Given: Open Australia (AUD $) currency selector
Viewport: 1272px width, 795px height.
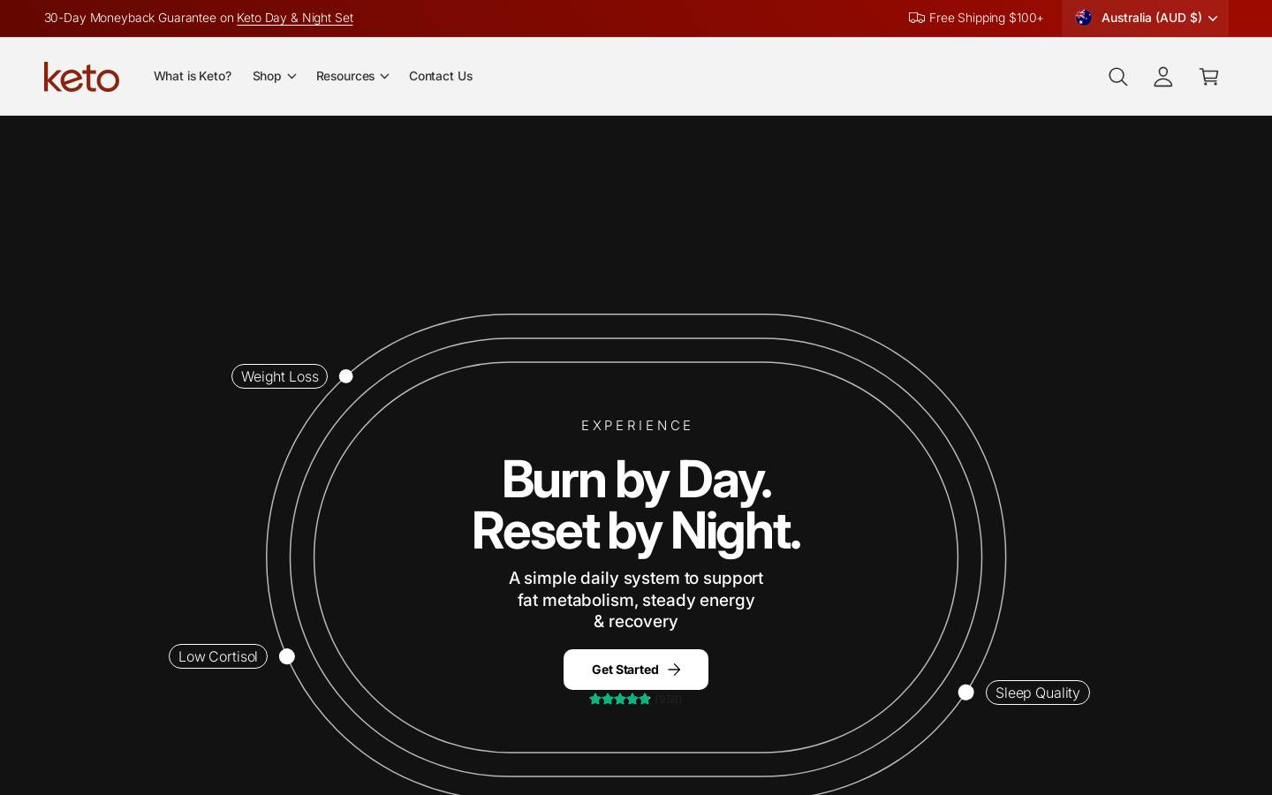Looking at the screenshot, I should [1145, 18].
